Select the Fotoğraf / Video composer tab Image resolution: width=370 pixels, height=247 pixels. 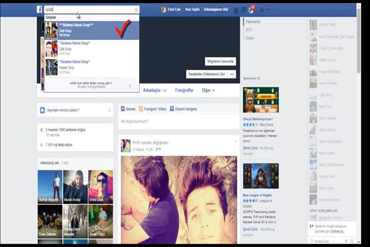coord(153,109)
